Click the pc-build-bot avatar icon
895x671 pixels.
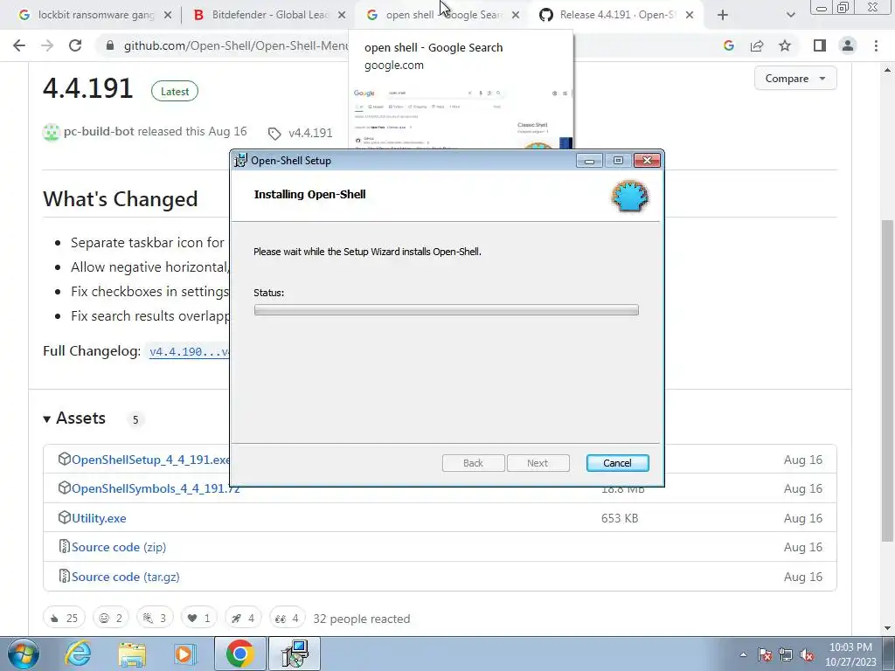[51, 133]
